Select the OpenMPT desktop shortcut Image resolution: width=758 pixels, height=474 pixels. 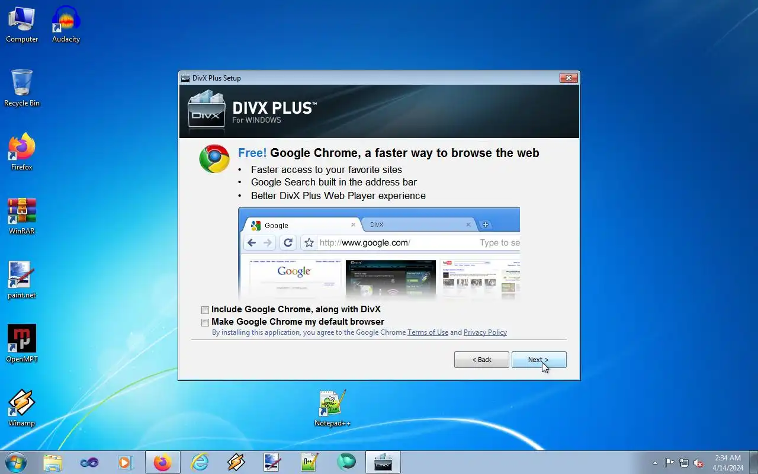(x=22, y=344)
